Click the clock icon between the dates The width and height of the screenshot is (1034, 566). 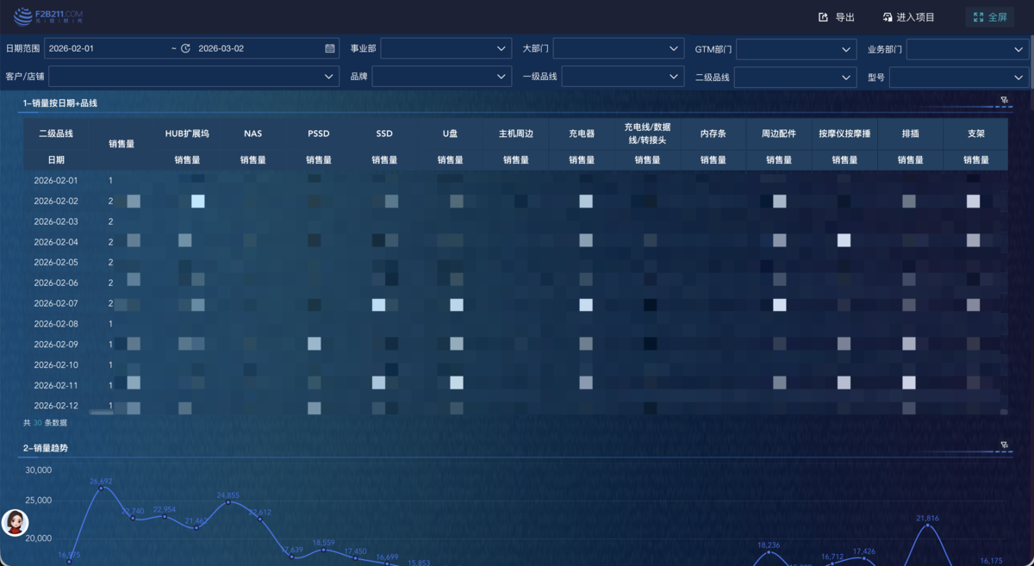[185, 49]
